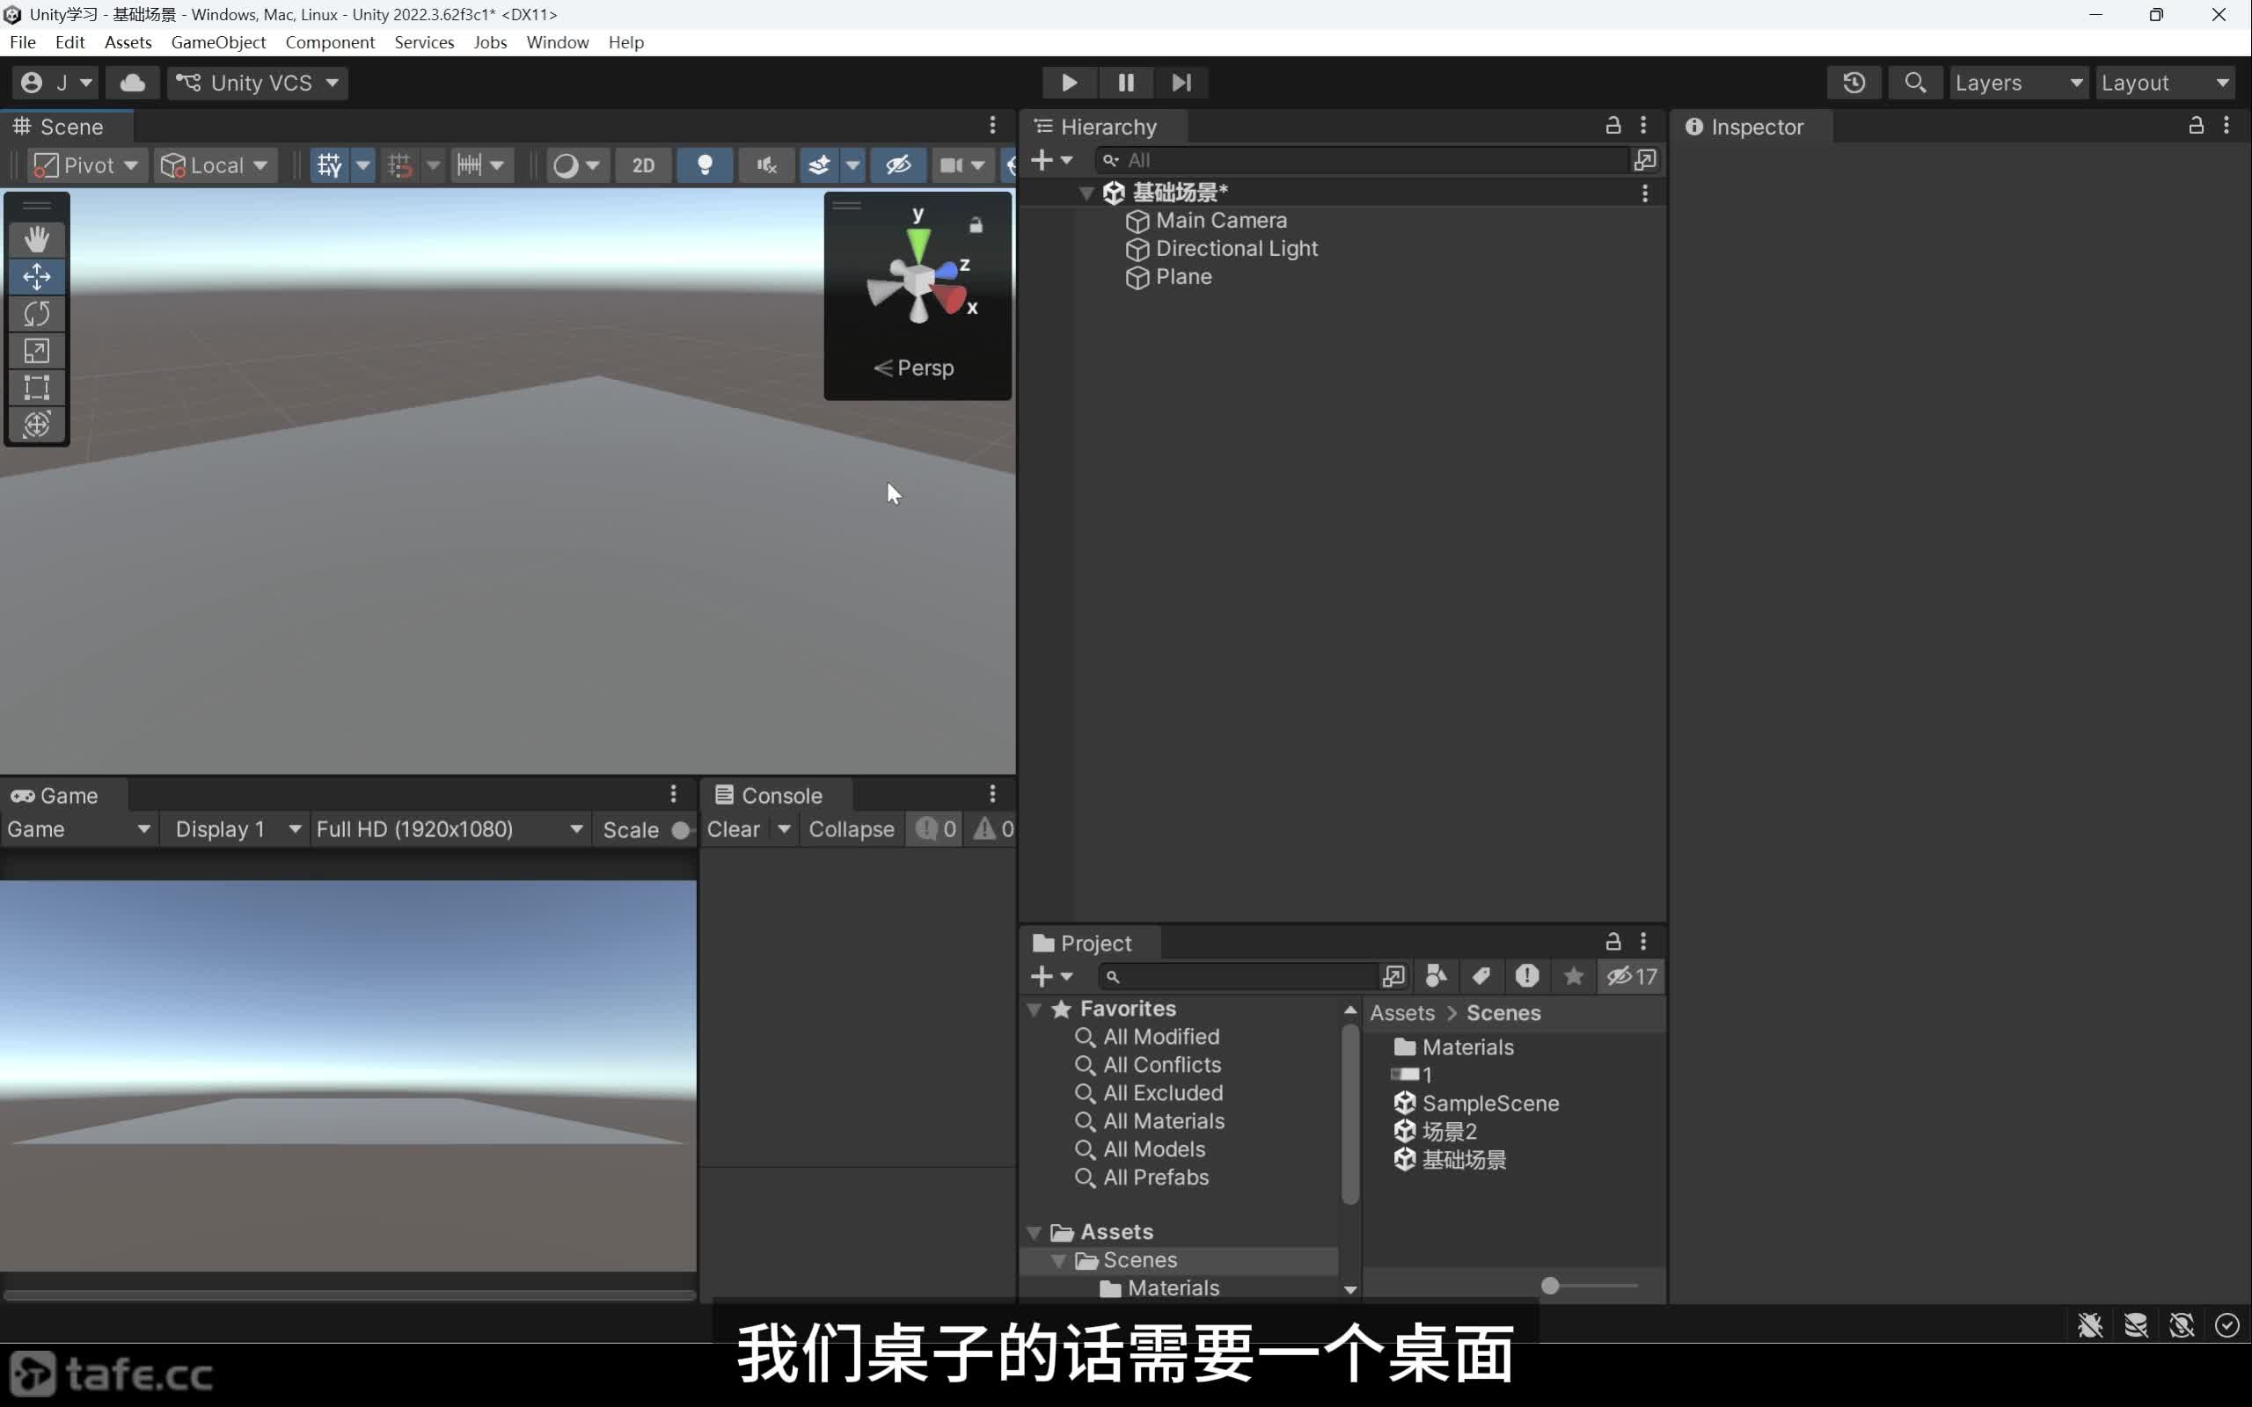Collapse the 基础场景 scene in Hierarchy

[x=1086, y=193]
